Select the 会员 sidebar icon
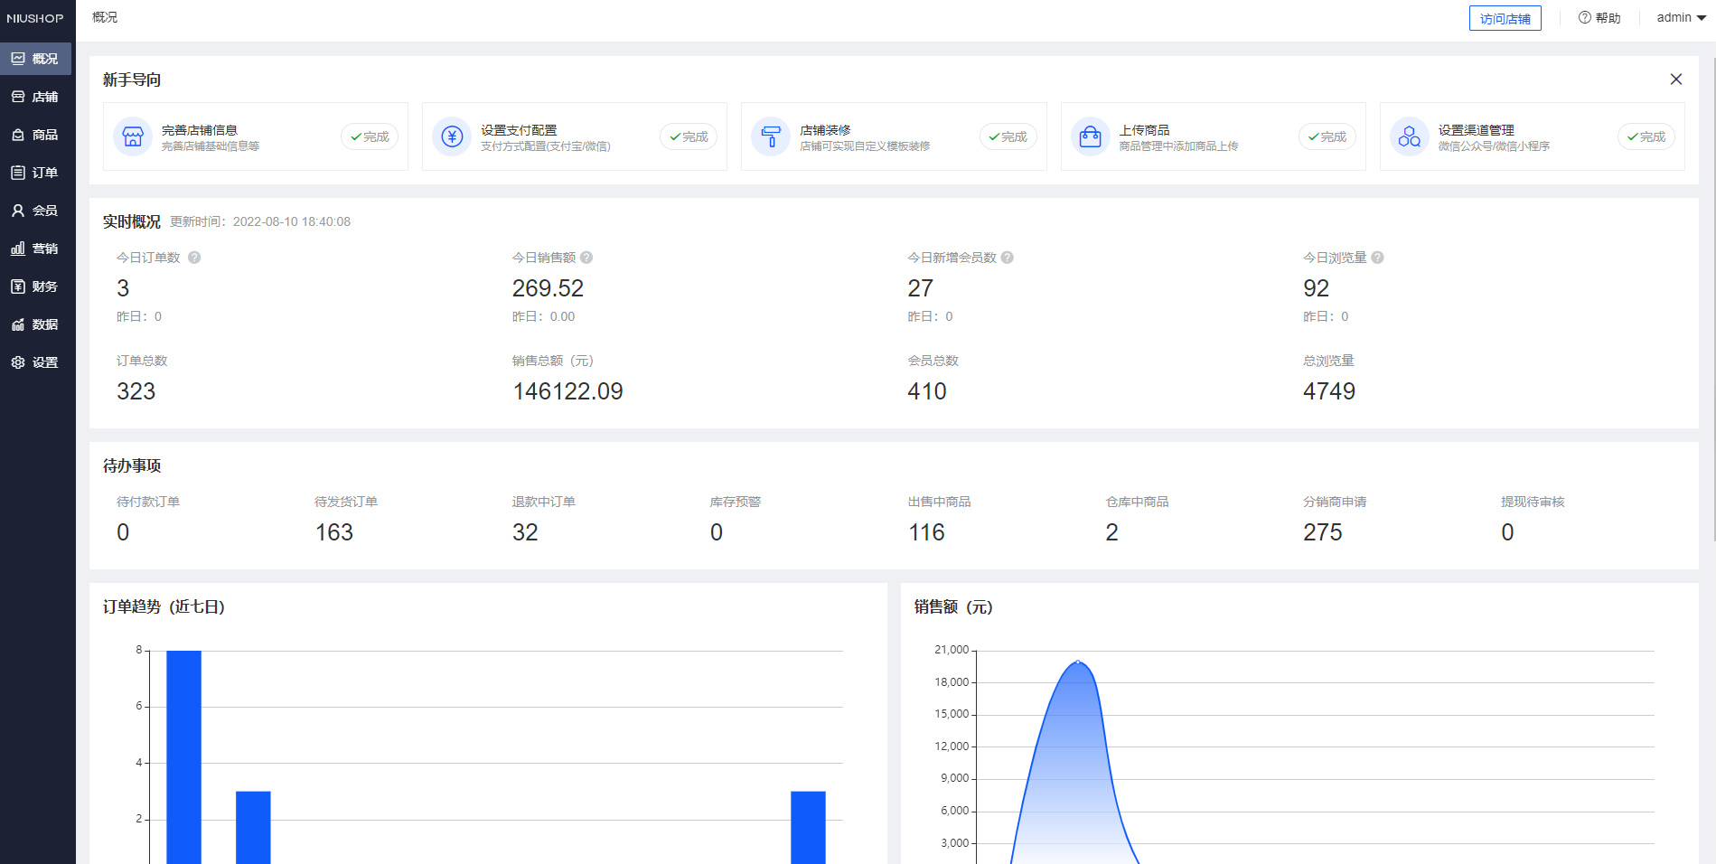The height and width of the screenshot is (864, 1716). [x=36, y=210]
